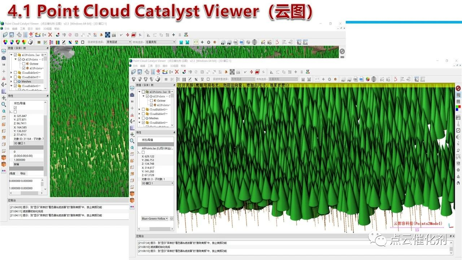This screenshot has height=260, width=462.
Task: Click red X delete icon, front window toolbar
Action: [x=177, y=72]
